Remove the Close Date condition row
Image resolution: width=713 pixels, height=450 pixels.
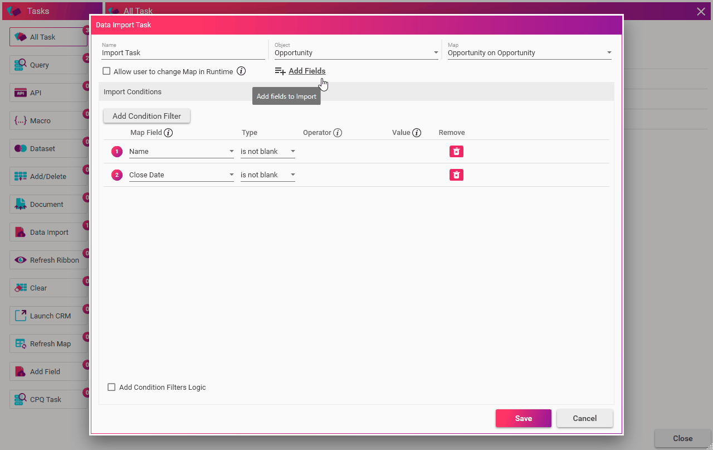click(456, 175)
